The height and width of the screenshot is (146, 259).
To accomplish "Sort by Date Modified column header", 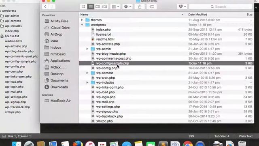I will [197, 15].
